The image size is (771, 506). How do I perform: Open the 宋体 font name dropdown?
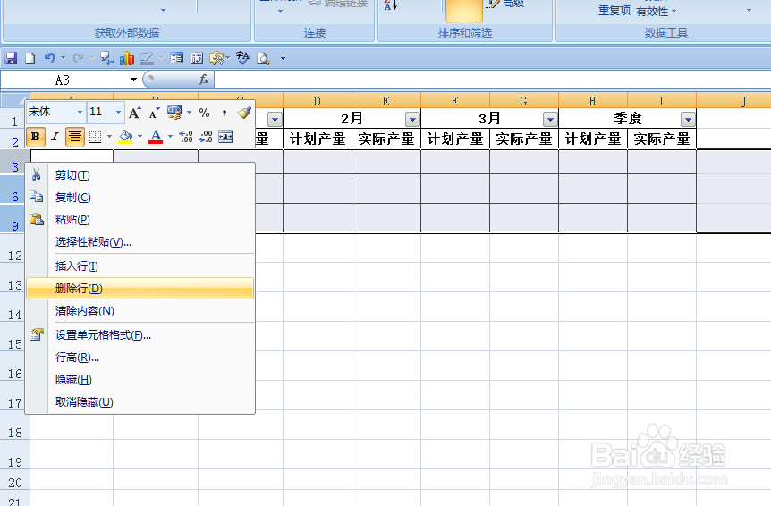coord(80,113)
